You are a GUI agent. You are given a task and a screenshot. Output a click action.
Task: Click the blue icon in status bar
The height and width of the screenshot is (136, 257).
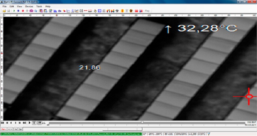208,134
